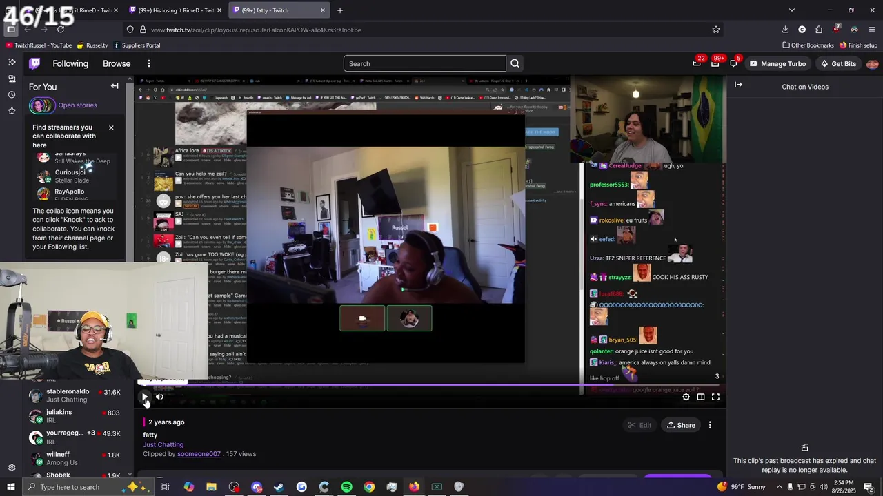Open the browser application menu
The height and width of the screenshot is (496, 883).
(x=872, y=30)
